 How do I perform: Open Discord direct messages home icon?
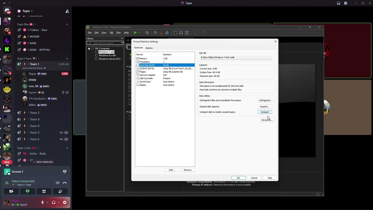[7, 10]
